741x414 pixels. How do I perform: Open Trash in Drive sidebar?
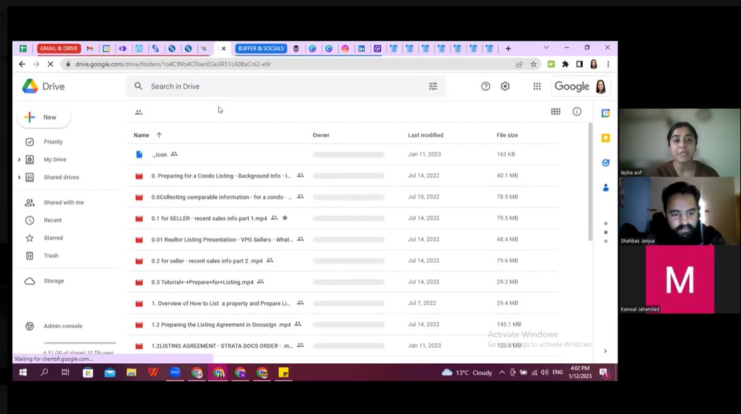(x=51, y=256)
